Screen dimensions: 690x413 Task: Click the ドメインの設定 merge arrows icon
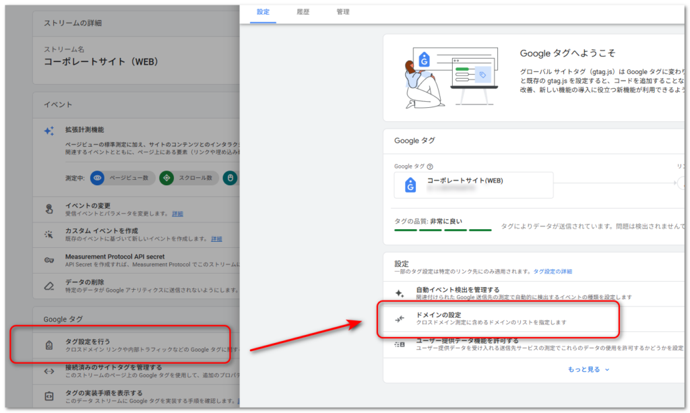point(400,319)
